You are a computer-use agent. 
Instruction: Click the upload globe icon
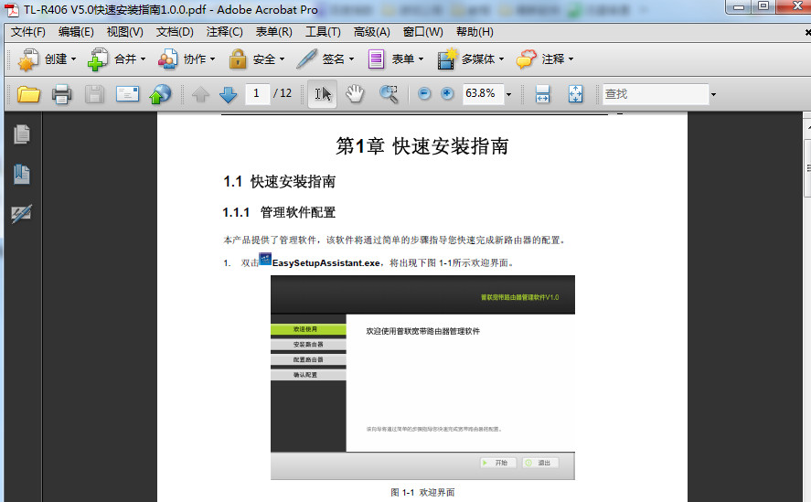coord(160,94)
